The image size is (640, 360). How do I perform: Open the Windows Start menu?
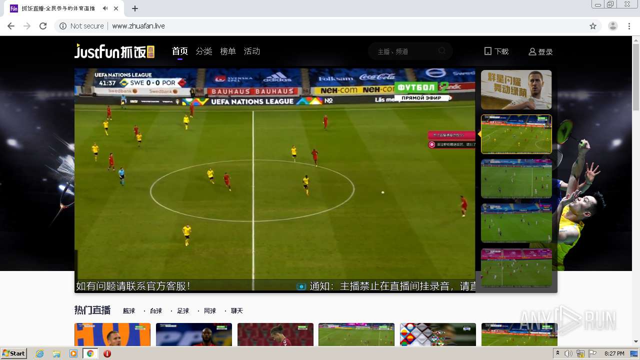click(x=14, y=353)
